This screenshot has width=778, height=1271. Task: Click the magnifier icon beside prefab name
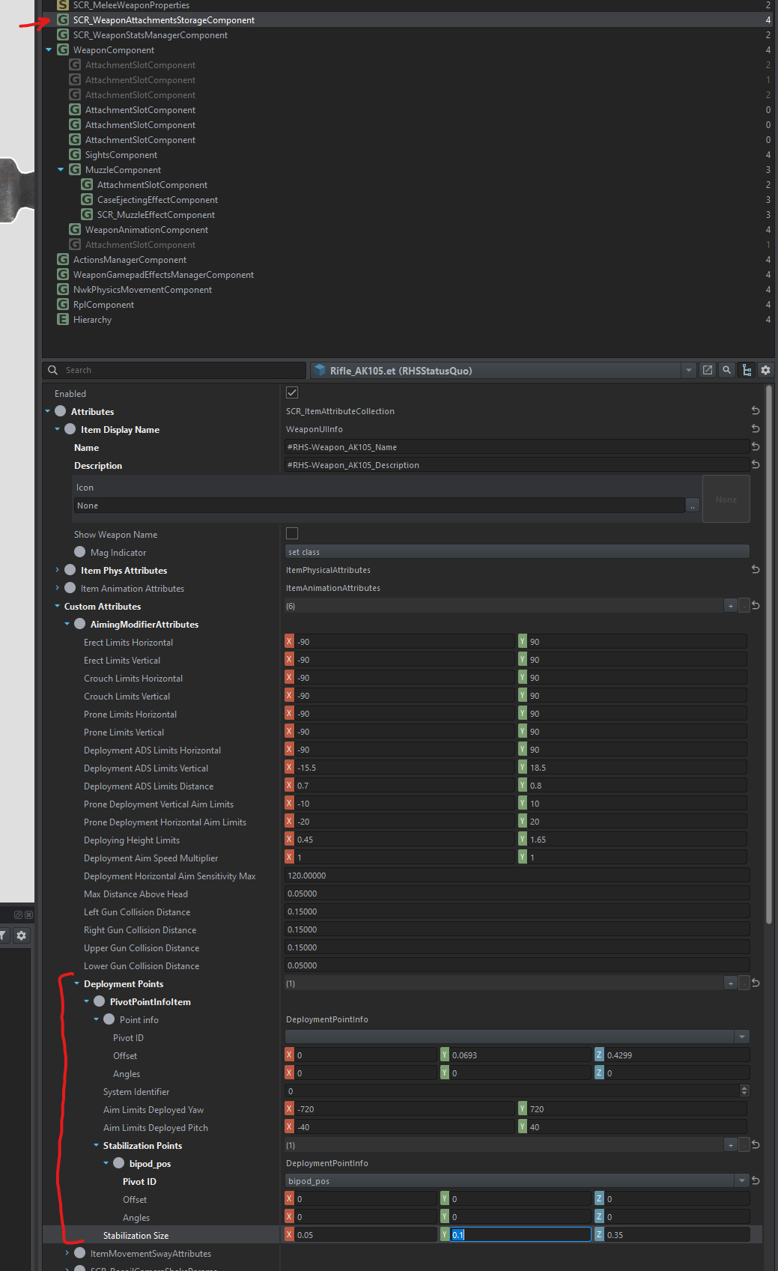point(726,370)
